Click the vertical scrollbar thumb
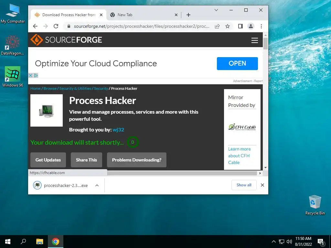Screen dimensions: 331x248 coord(266,44)
